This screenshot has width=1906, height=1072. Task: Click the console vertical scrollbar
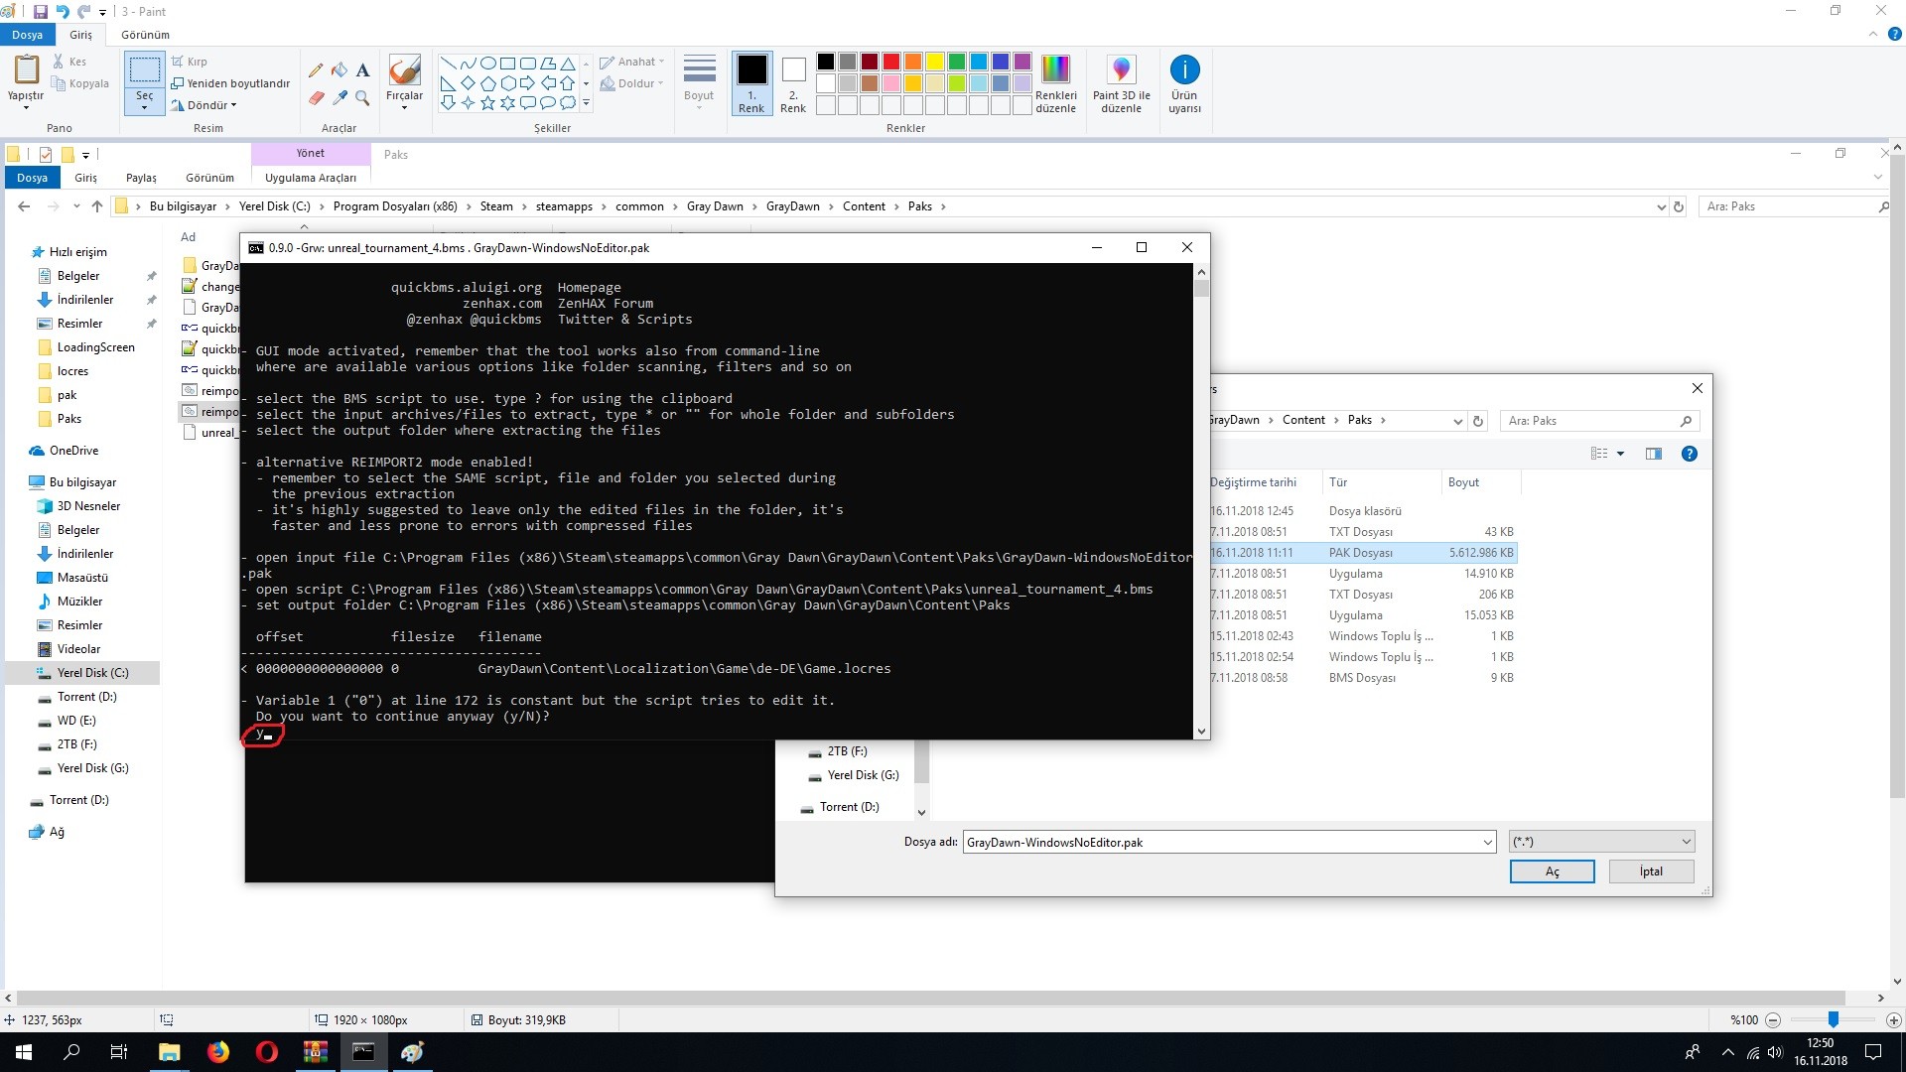[1201, 501]
